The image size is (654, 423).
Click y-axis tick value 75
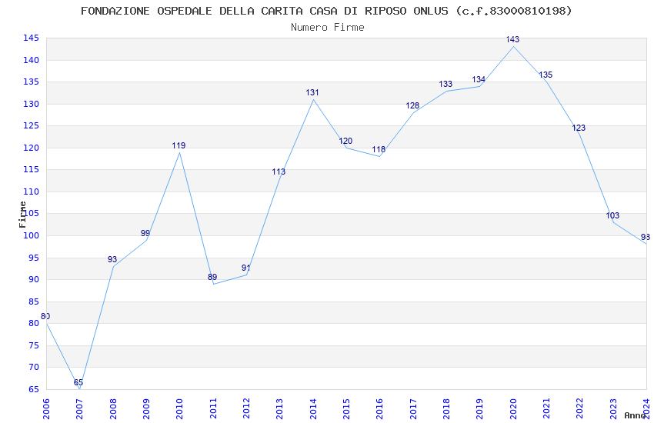point(33,345)
